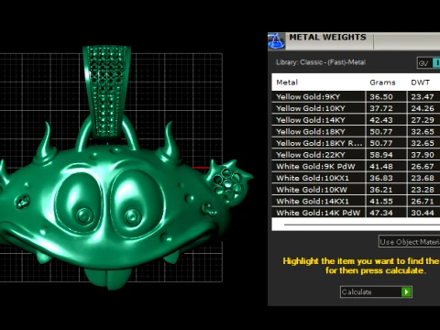The height and width of the screenshot is (330, 440).
Task: Click the 23.68 DWT value
Action: (x=423, y=178)
